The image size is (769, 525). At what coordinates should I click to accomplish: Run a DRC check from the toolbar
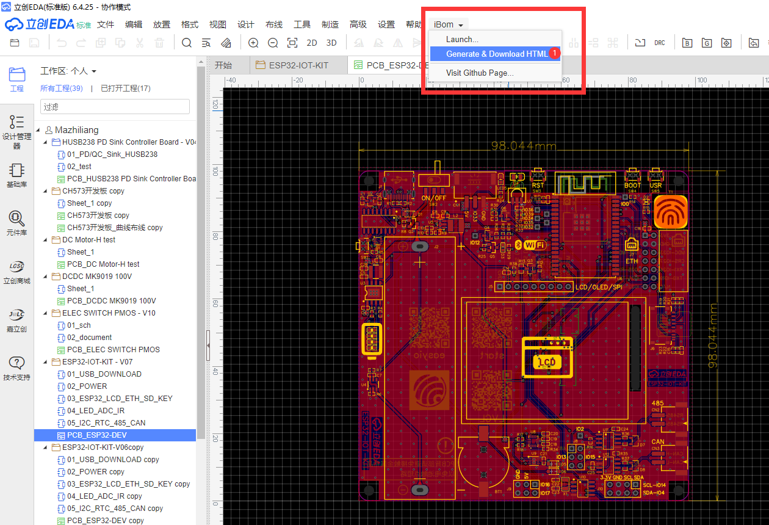click(x=659, y=43)
